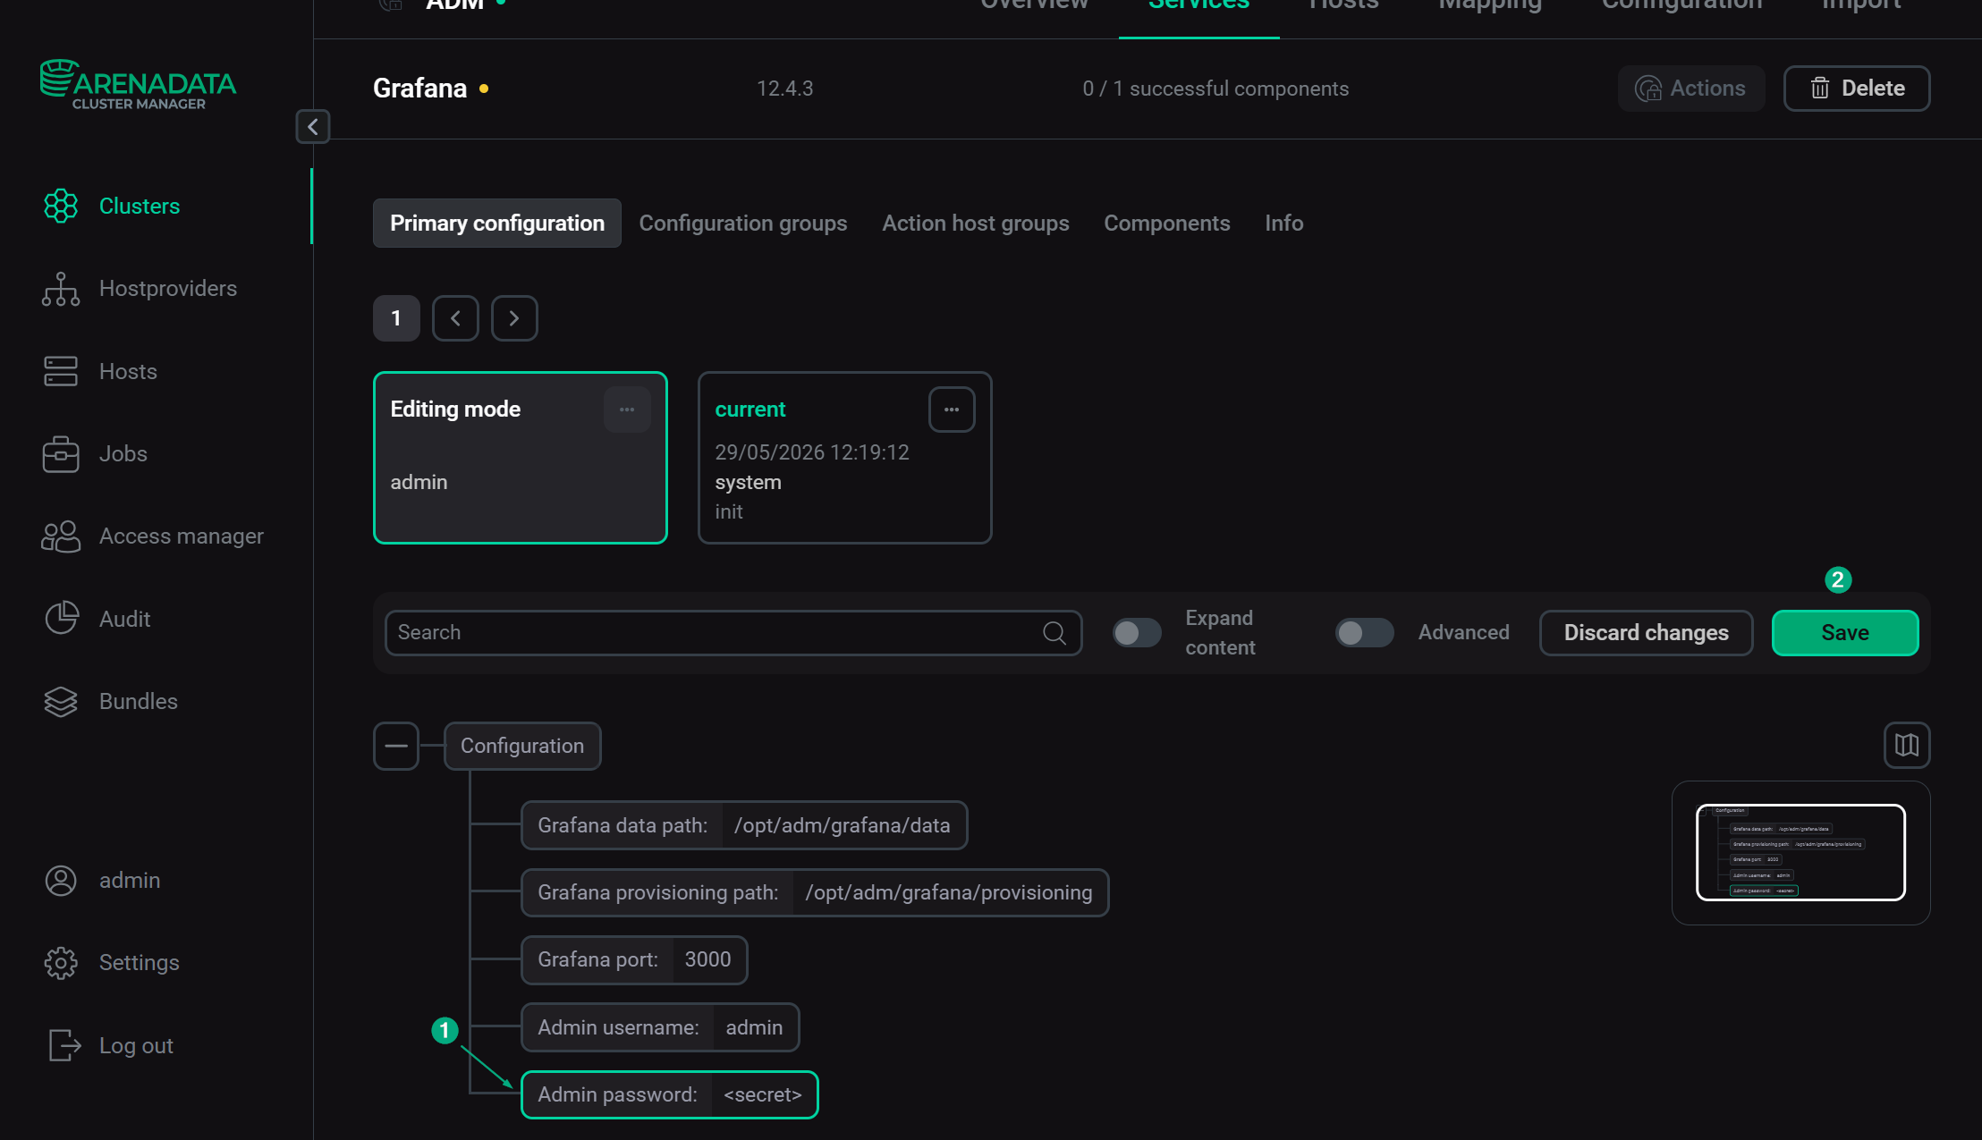This screenshot has height=1140, width=1982.
Task: Edit the Grafana provisioning path value
Action: click(x=949, y=892)
